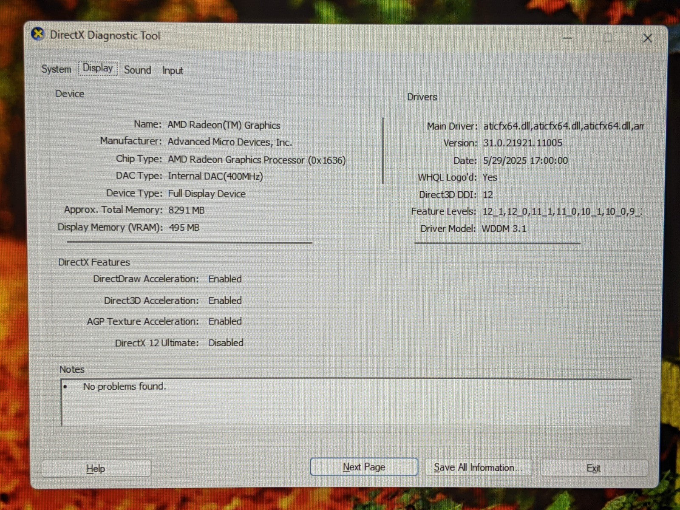Go to the Input tab
Viewport: 680px width, 510px height.
click(173, 71)
